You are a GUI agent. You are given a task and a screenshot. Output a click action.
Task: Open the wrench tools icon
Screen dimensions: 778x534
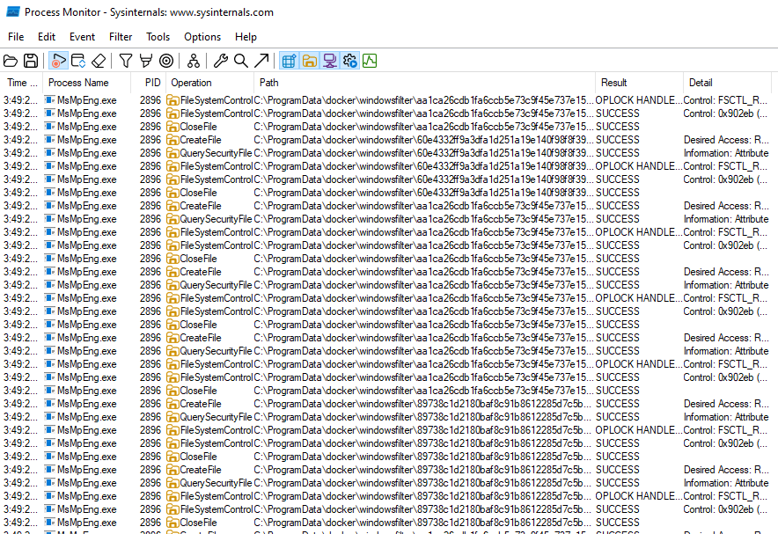221,61
